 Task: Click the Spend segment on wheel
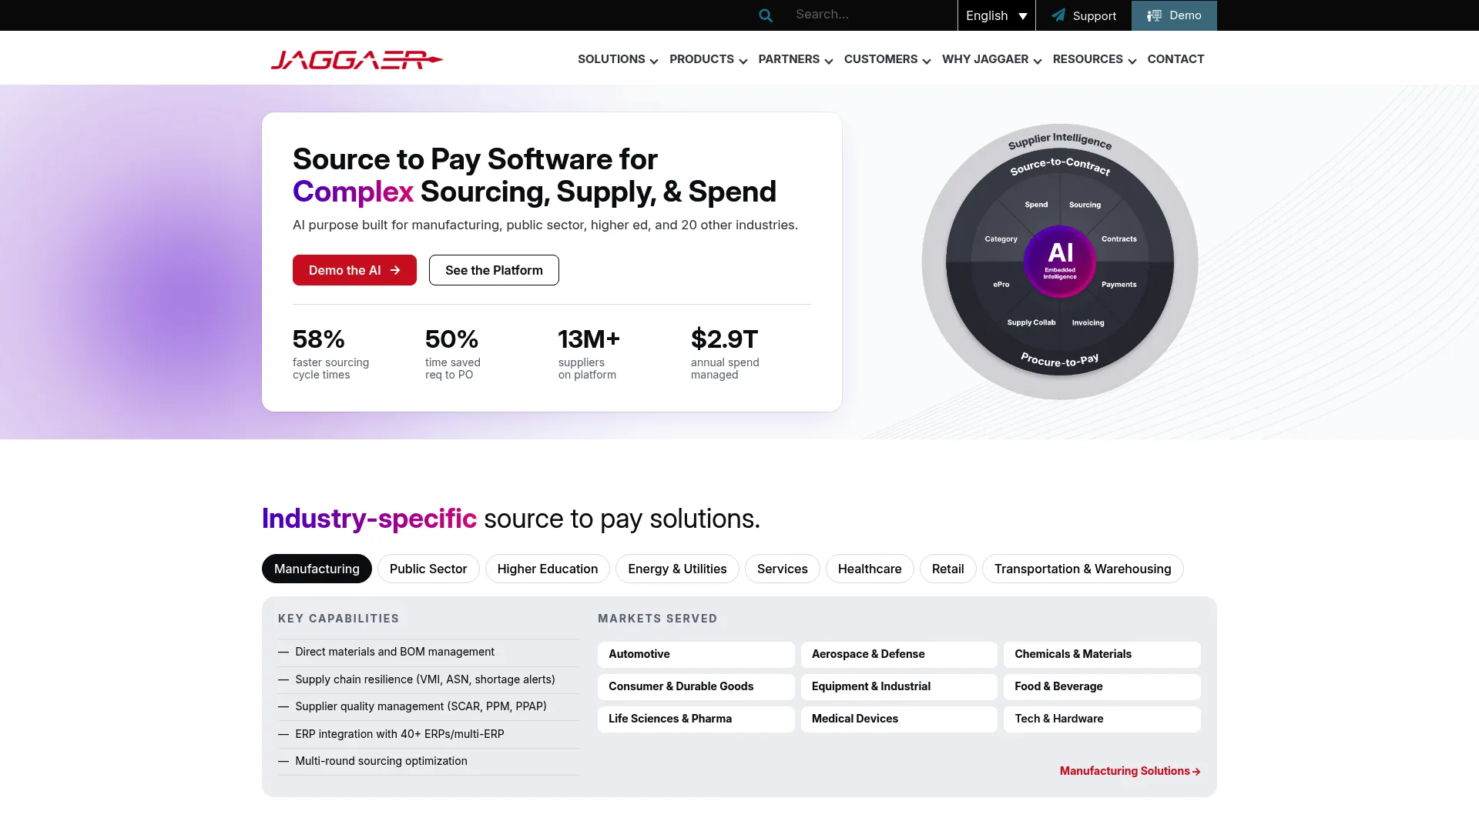click(1036, 205)
